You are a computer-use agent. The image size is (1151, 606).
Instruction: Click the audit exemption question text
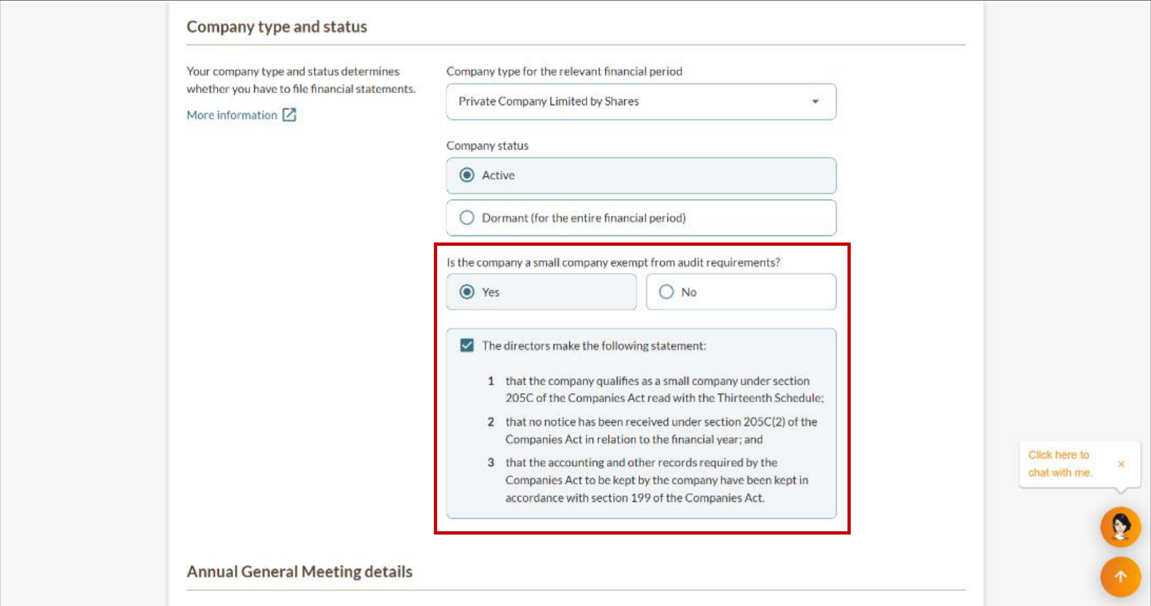pyautogui.click(x=613, y=262)
